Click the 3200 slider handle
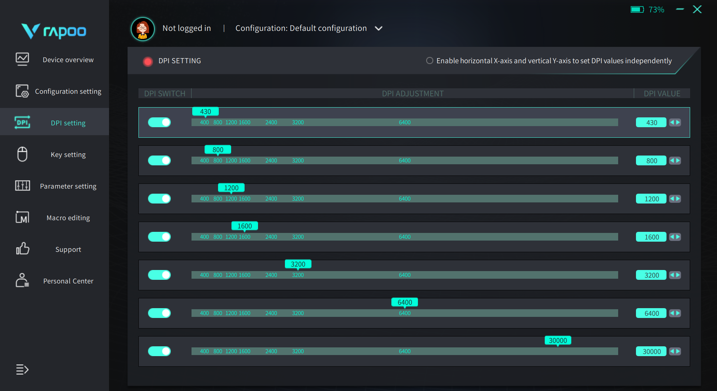Viewport: 717px width, 391px height. pos(298,265)
